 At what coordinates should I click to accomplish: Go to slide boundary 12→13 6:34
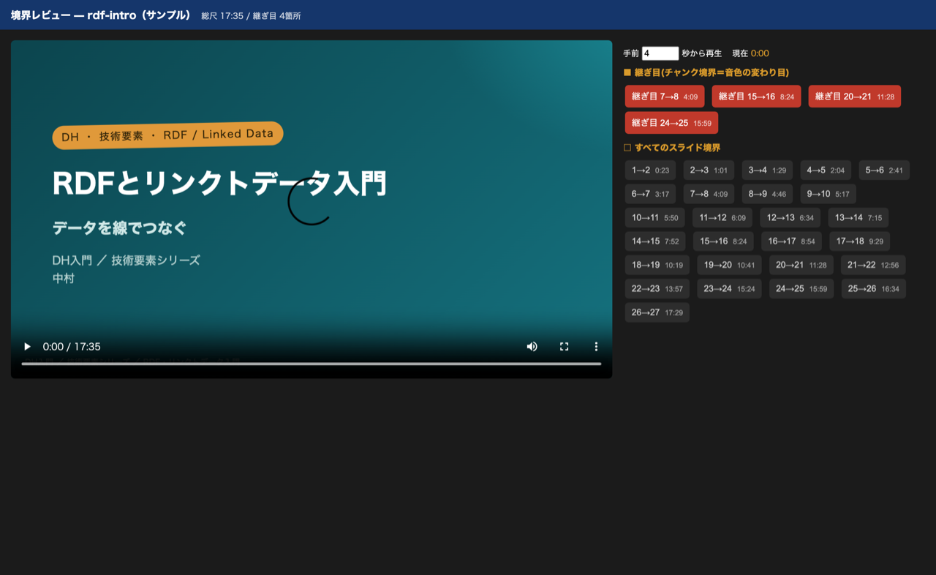[790, 217]
